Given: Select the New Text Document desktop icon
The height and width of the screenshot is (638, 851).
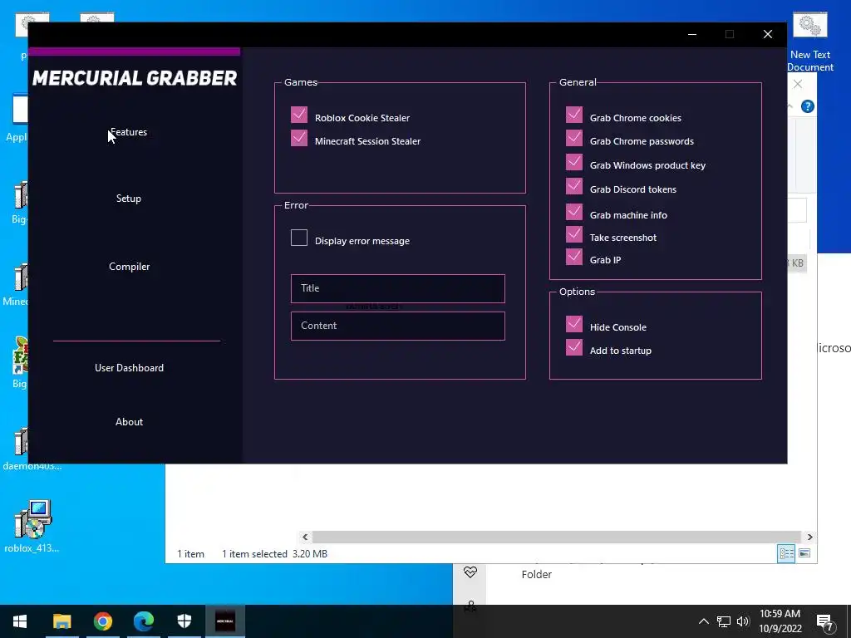Looking at the screenshot, I should pyautogui.click(x=810, y=42).
